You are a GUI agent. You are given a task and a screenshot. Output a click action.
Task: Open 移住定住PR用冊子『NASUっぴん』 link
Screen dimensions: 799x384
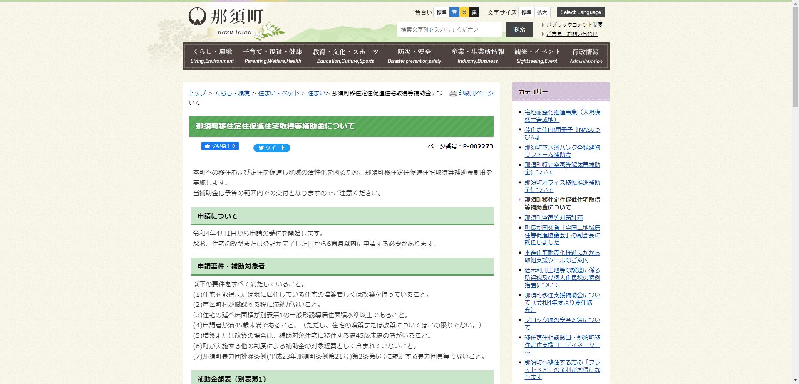point(562,133)
